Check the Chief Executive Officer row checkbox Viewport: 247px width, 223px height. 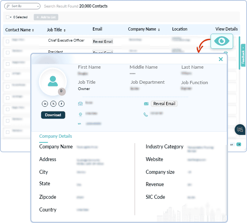pos(8,41)
